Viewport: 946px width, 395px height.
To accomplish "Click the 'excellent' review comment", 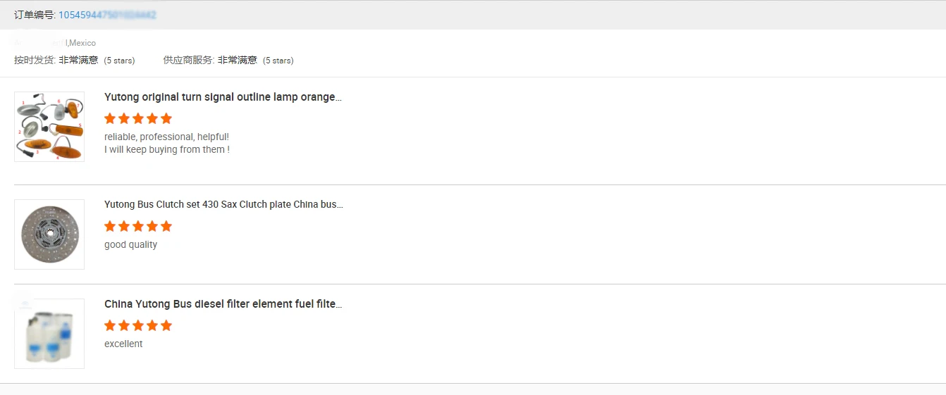I will (123, 344).
